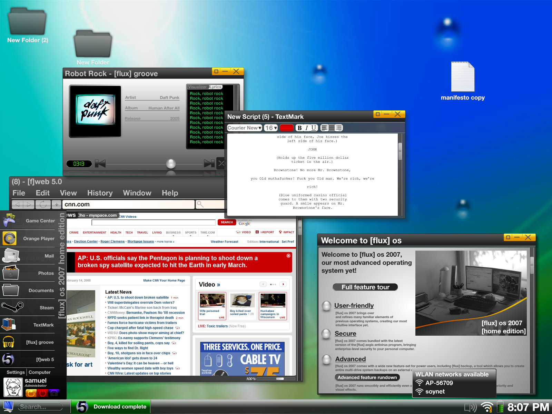The height and width of the screenshot is (414, 552).
Task: Open the Window menu in [f]web
Action: click(x=137, y=193)
